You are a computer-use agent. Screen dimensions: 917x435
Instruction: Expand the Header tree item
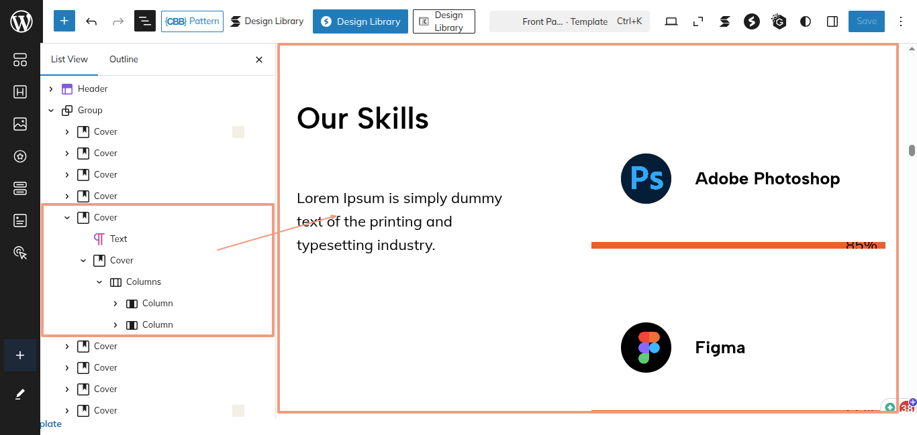click(x=51, y=89)
